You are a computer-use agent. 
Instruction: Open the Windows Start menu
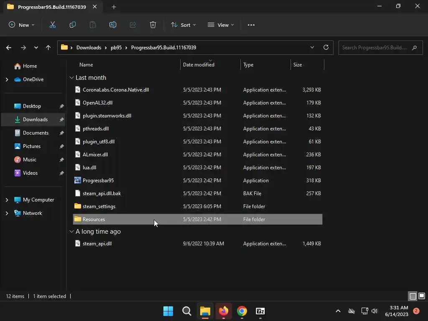(x=168, y=311)
